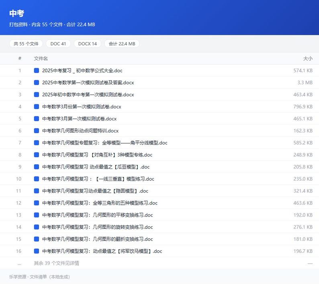Click the 合计 22.4 MB chip
This screenshot has height=284, width=319.
click(x=122, y=44)
